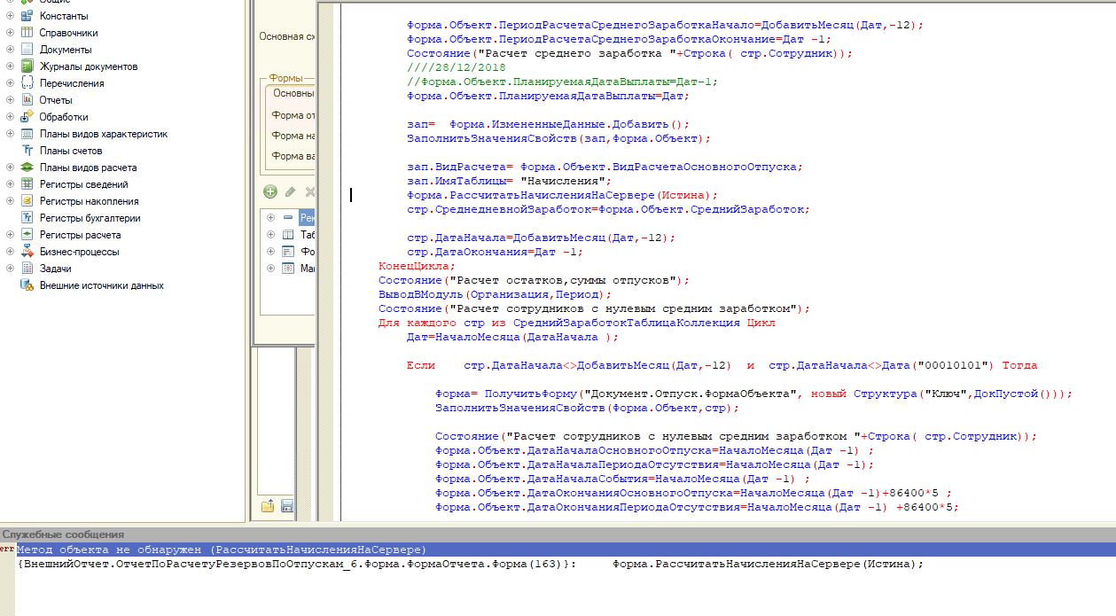Click the Регистры накопления icon

[x=27, y=201]
